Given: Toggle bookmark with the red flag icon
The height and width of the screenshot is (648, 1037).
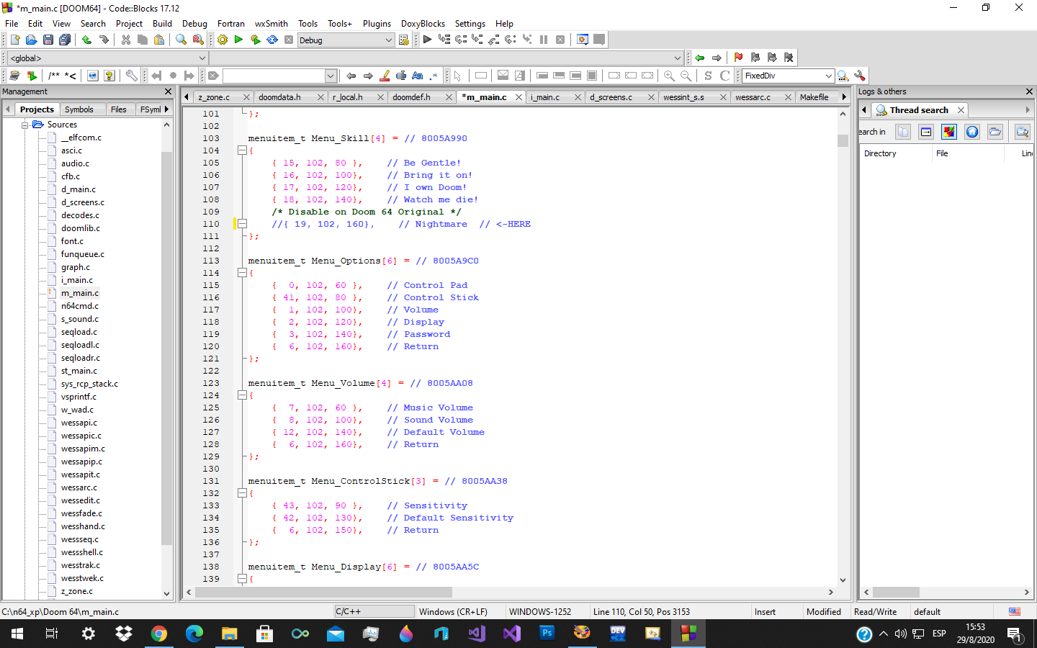Looking at the screenshot, I should coord(738,58).
